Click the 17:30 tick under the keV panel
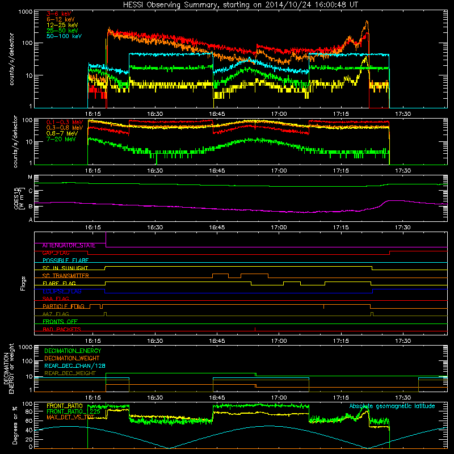The height and width of the screenshot is (454, 454). pyautogui.click(x=403, y=114)
